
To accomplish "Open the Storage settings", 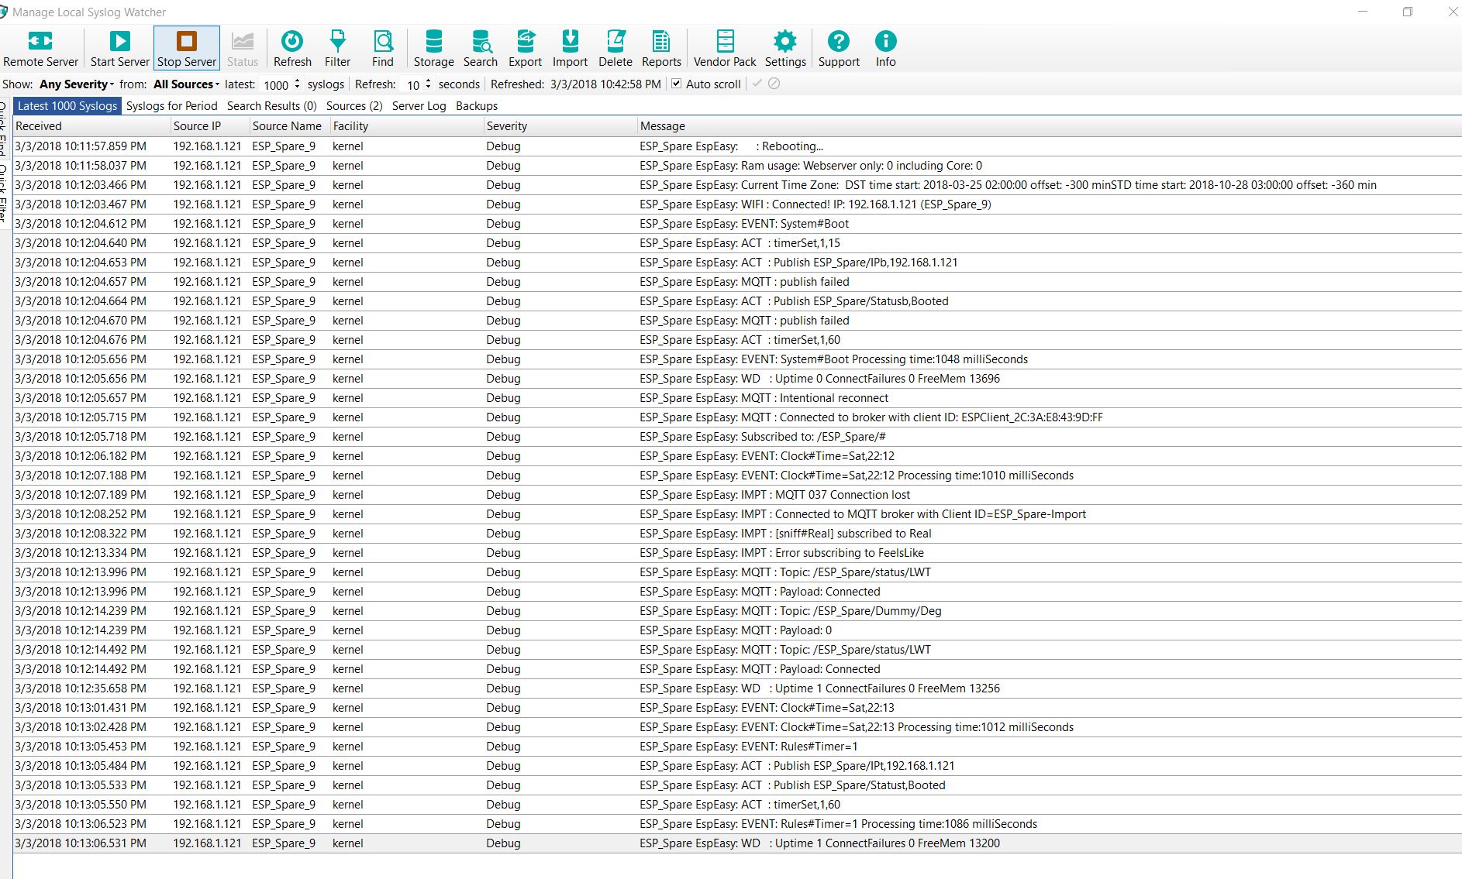I will pyautogui.click(x=433, y=48).
